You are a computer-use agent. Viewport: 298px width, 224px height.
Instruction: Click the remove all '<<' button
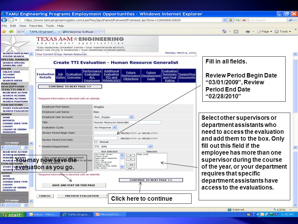pos(130,169)
